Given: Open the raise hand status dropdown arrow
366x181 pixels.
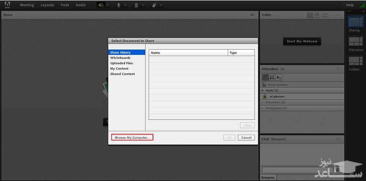Looking at the screenshot, I should click(161, 5).
